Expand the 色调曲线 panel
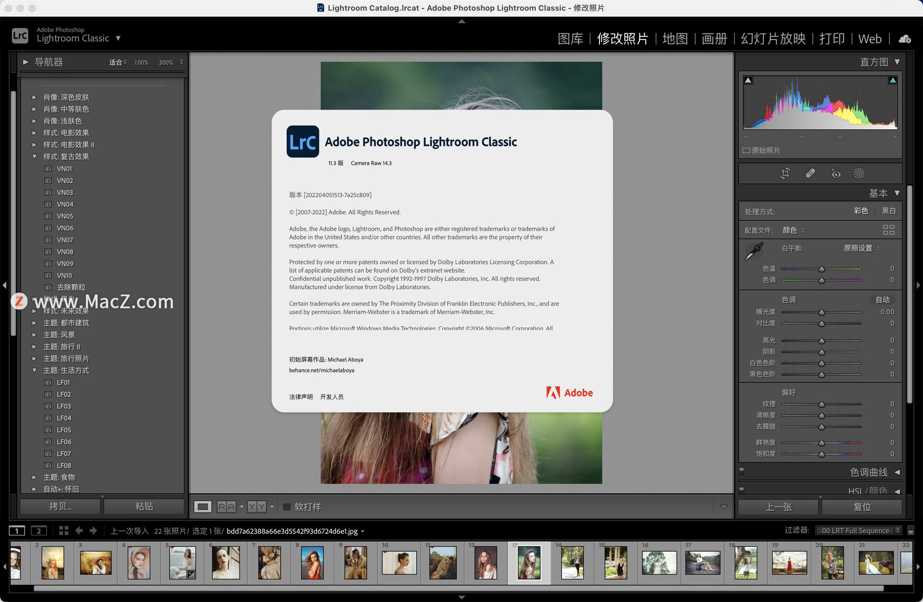The height and width of the screenshot is (602, 923). pyautogui.click(x=897, y=472)
